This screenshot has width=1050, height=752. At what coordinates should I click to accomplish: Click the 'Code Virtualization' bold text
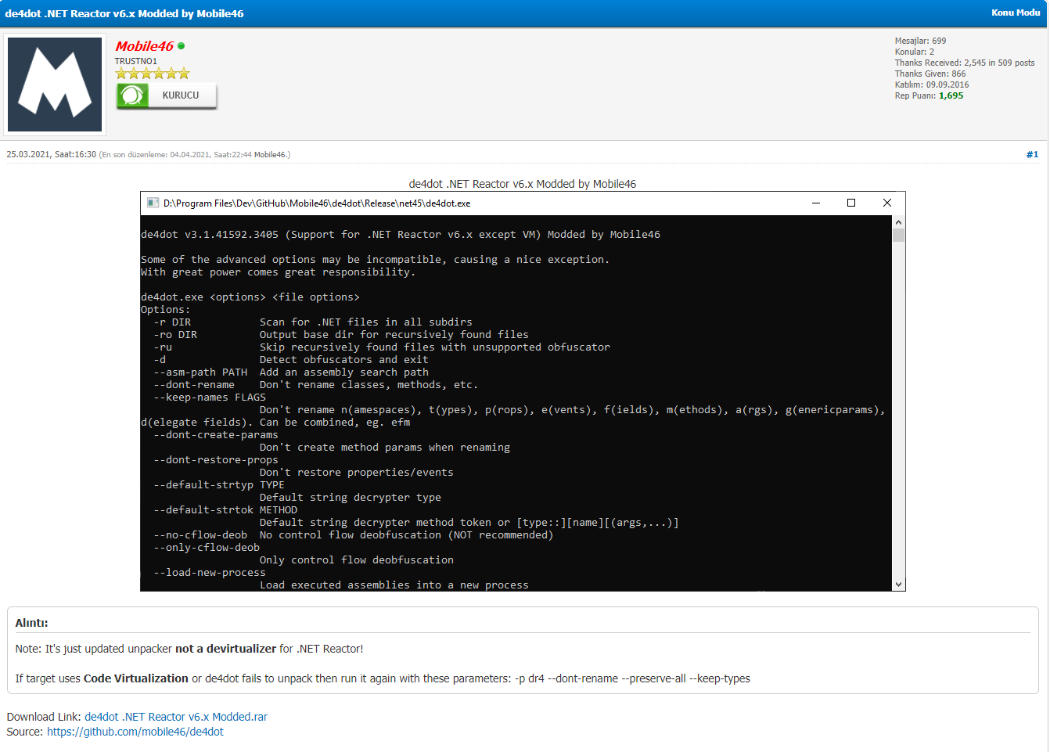pyautogui.click(x=136, y=678)
